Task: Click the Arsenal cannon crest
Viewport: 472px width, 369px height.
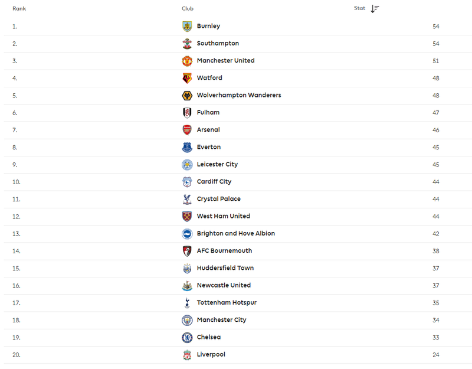Action: click(x=187, y=130)
